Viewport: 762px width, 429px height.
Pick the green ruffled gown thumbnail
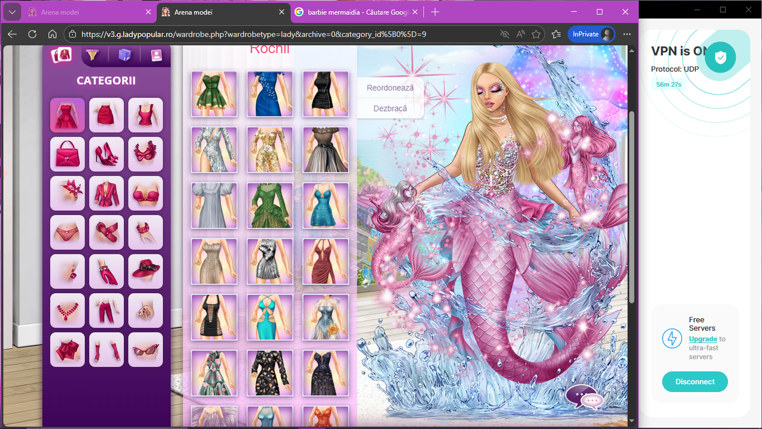click(270, 206)
